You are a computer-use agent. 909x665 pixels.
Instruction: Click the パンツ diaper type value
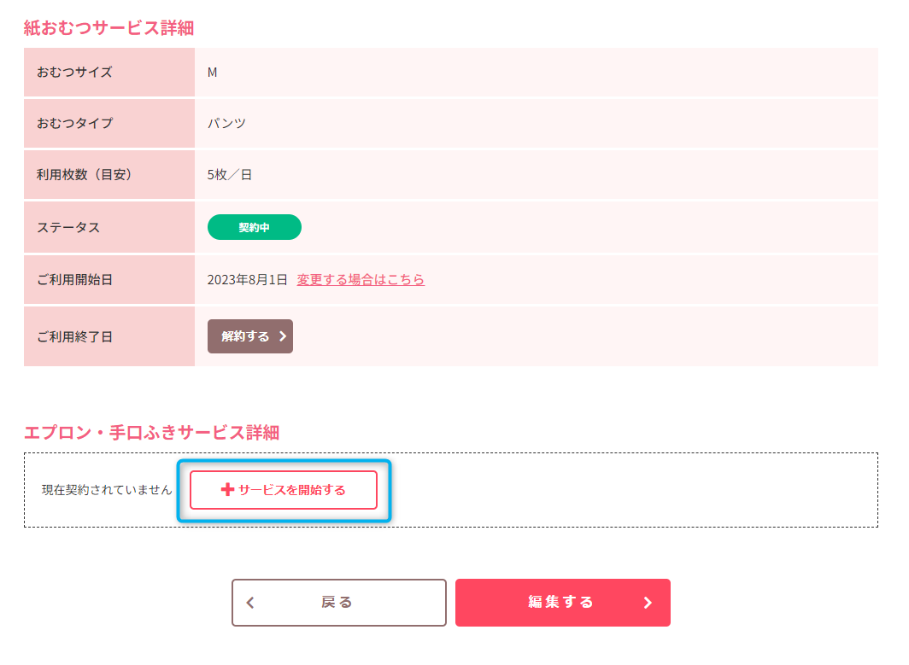226,123
